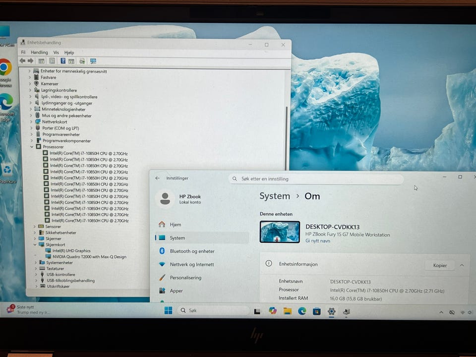476x357 pixels.
Task: Collapse the Skjermkort tree node
Action: click(35, 244)
